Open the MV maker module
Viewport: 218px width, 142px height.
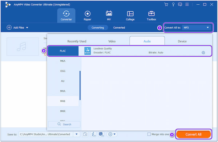[x=109, y=15]
